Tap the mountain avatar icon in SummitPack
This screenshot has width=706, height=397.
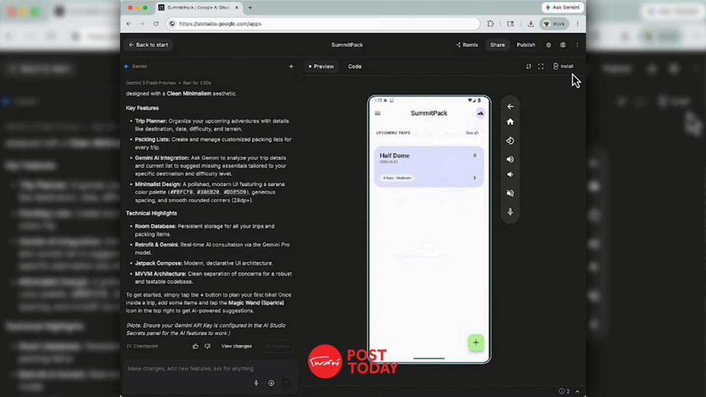click(480, 113)
